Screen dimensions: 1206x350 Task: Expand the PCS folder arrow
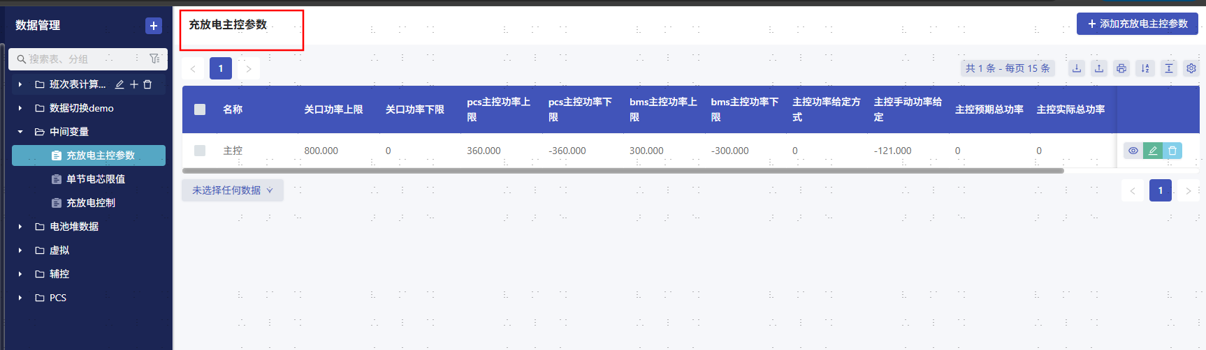[x=20, y=298]
